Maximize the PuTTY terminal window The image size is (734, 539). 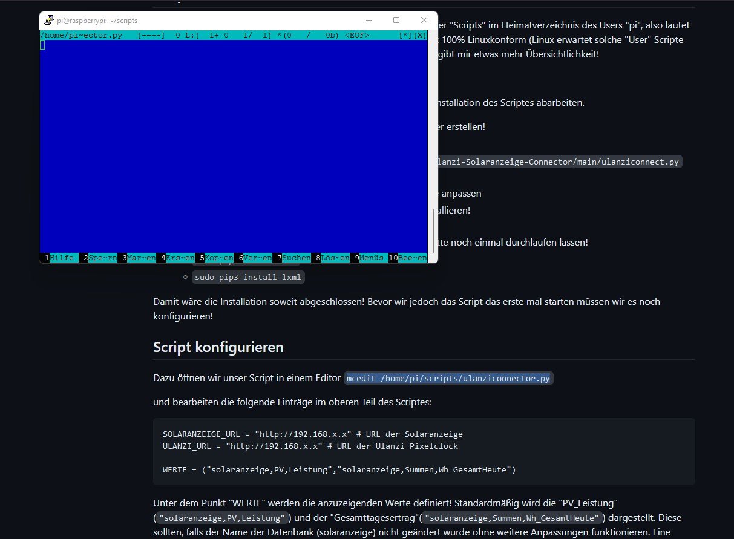pos(396,20)
